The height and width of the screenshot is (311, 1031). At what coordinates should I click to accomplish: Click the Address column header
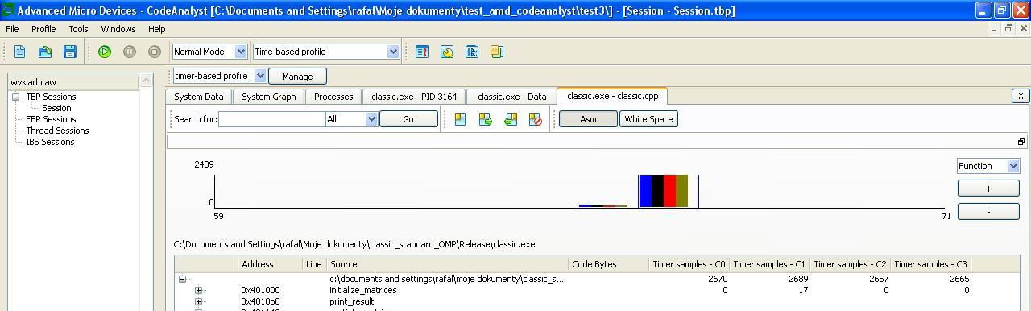pyautogui.click(x=271, y=264)
